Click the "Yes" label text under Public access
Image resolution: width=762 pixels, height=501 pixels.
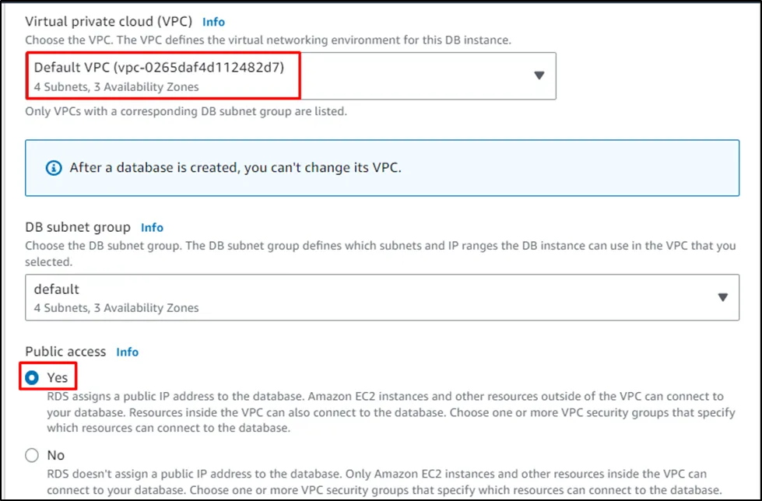[x=58, y=377]
